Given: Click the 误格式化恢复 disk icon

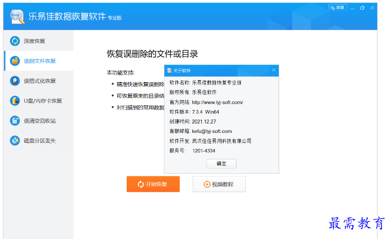Looking at the screenshot, I should 15,81.
